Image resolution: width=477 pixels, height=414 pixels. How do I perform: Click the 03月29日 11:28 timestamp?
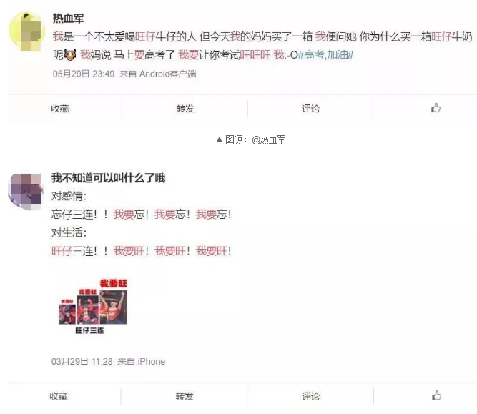tap(82, 361)
